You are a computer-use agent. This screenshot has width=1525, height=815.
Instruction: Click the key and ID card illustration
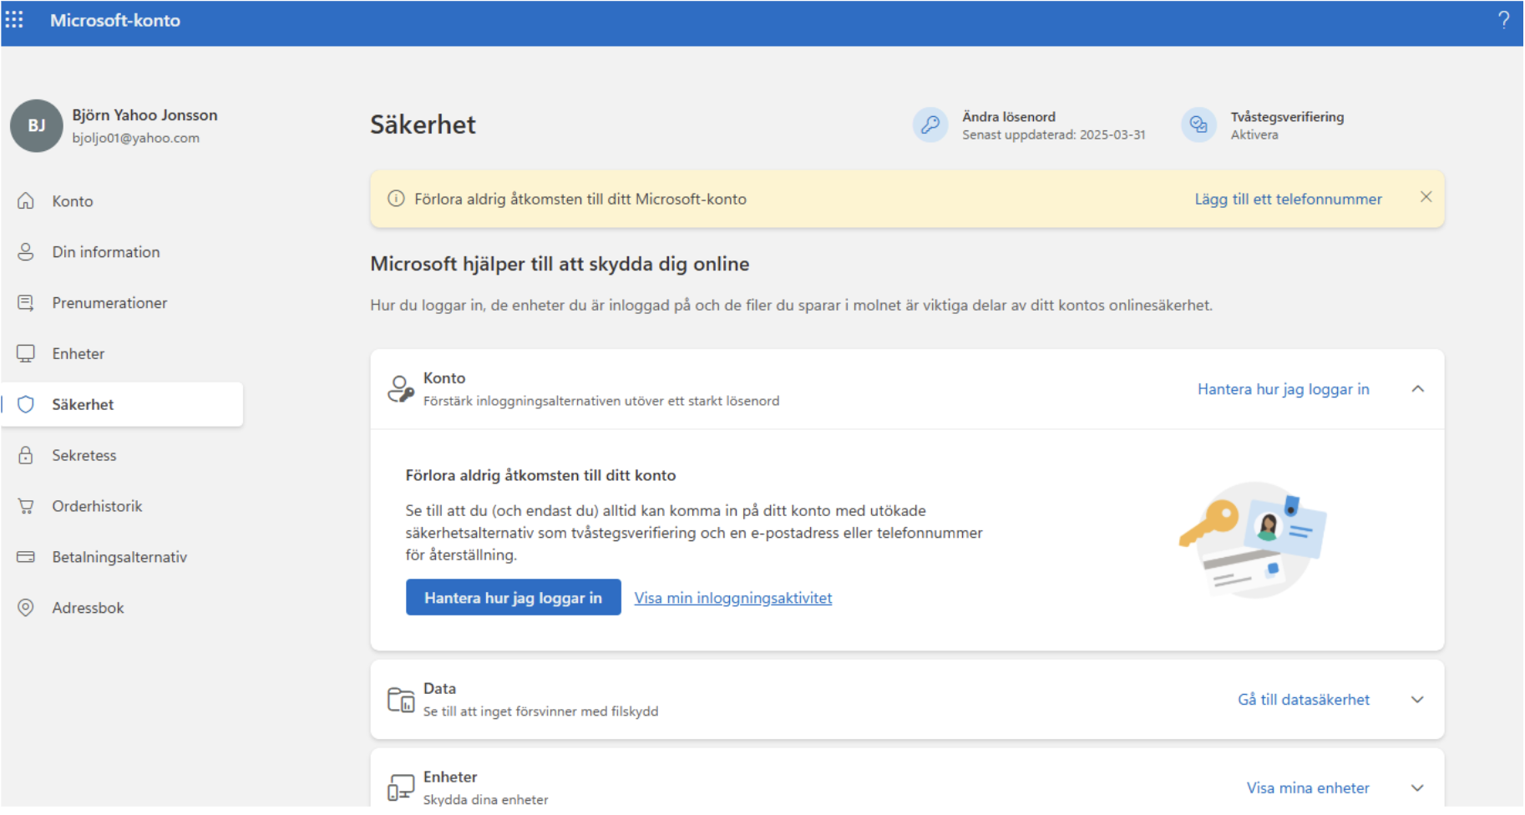[x=1252, y=539]
